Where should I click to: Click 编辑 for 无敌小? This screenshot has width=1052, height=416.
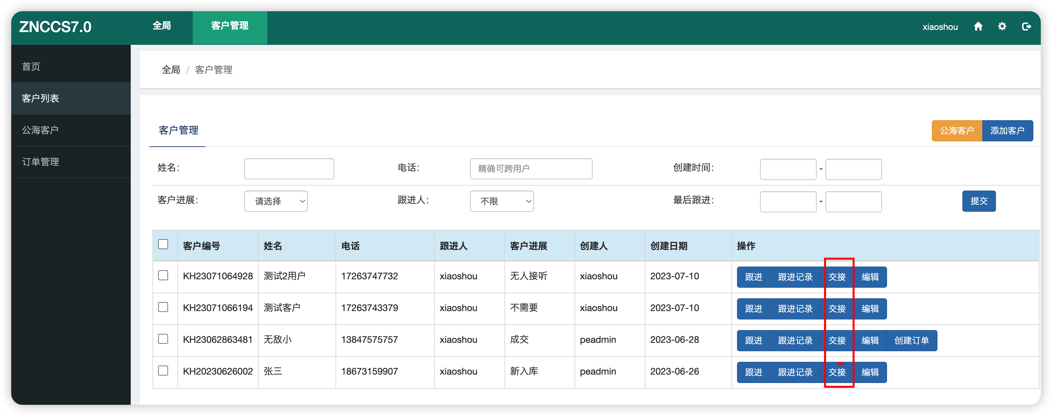[870, 340]
